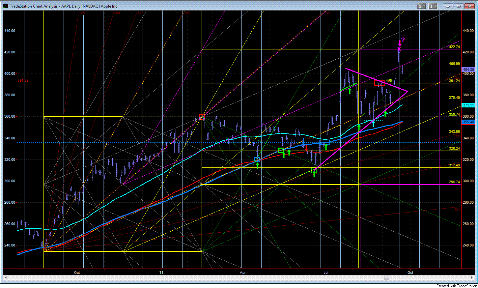The width and height of the screenshot is (478, 288).
Task: Select the 6/8 text annotation
Action: (x=389, y=80)
